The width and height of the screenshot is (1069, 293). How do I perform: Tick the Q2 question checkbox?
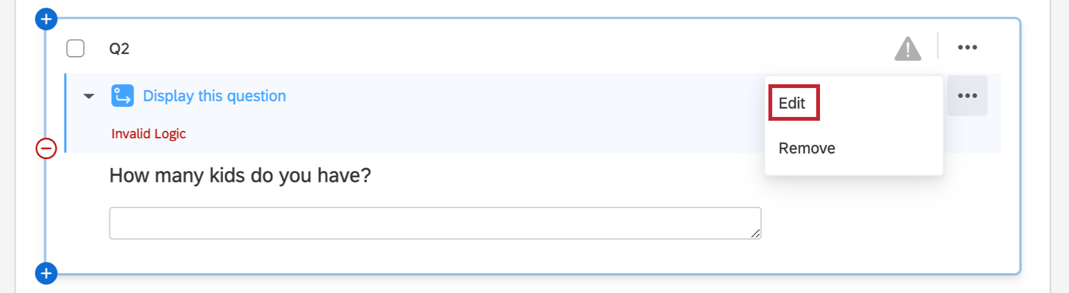point(75,48)
